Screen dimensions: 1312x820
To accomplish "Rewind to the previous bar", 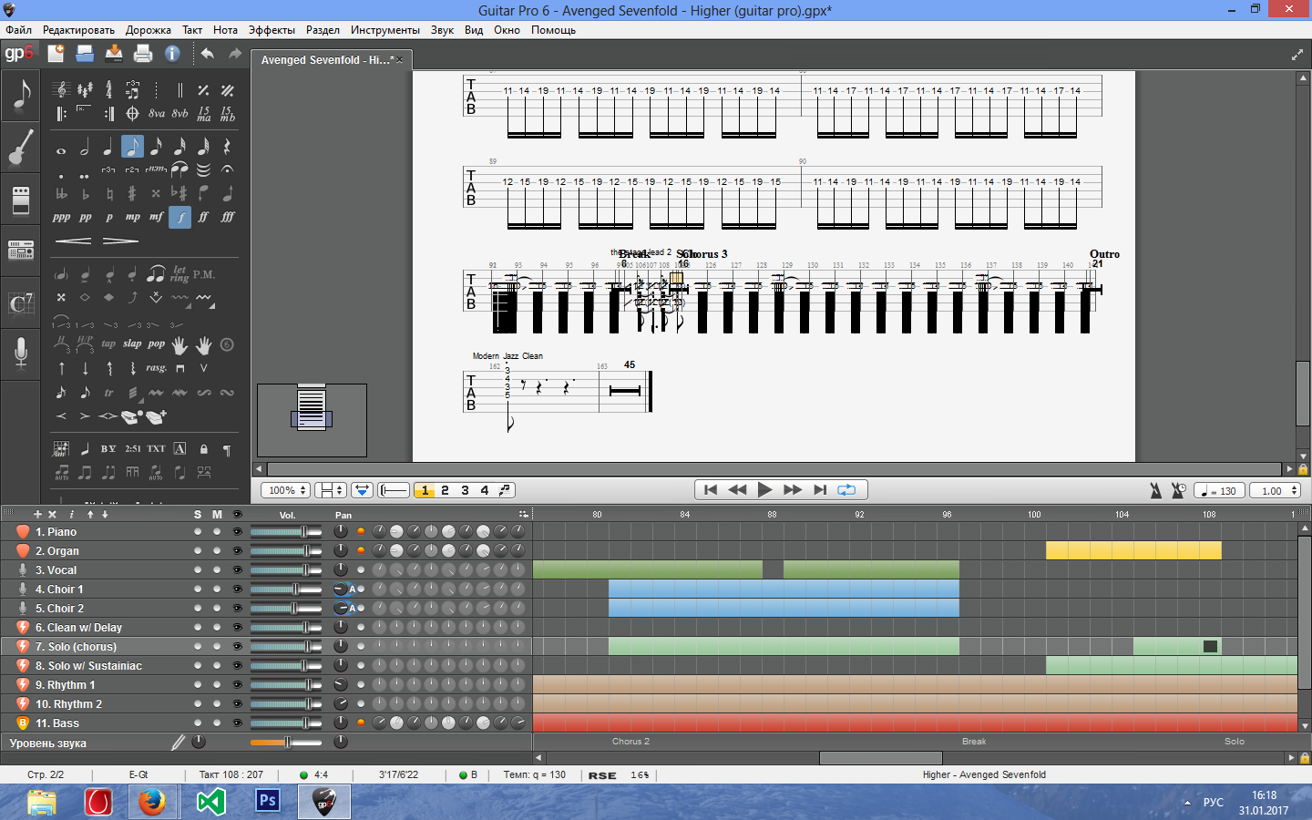I will pos(737,489).
